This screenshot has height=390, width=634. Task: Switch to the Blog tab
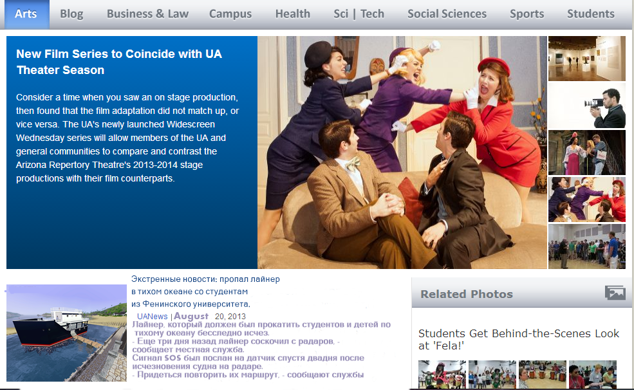[71, 14]
